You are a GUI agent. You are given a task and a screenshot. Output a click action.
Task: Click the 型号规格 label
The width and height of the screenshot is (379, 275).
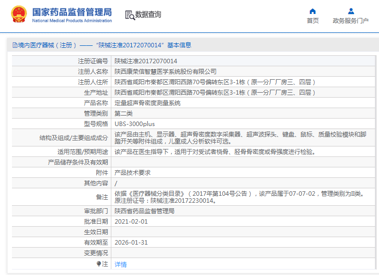[96, 124]
